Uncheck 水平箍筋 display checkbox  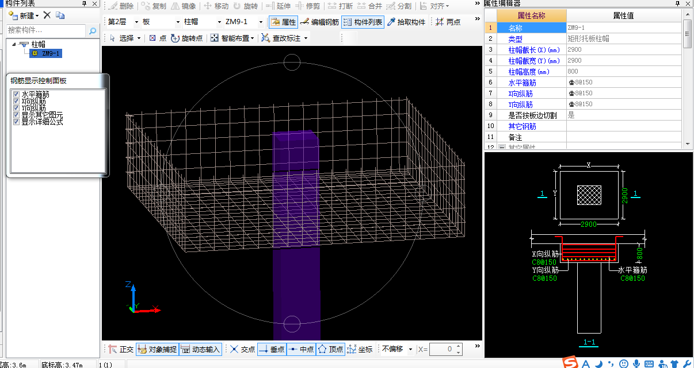pos(16,94)
